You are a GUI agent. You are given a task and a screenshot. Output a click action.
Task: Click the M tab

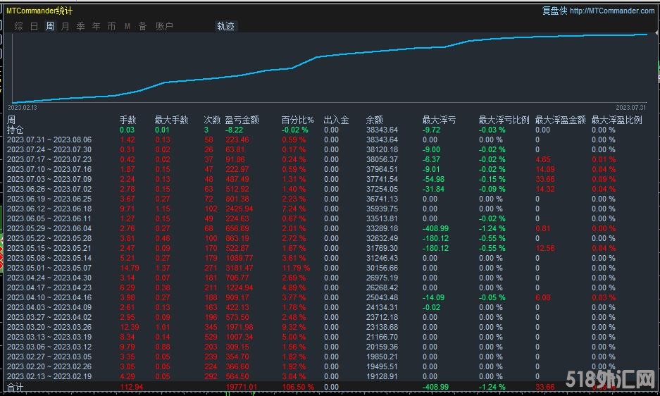point(127,26)
